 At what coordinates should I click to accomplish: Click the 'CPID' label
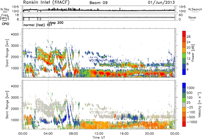tap(6, 24)
